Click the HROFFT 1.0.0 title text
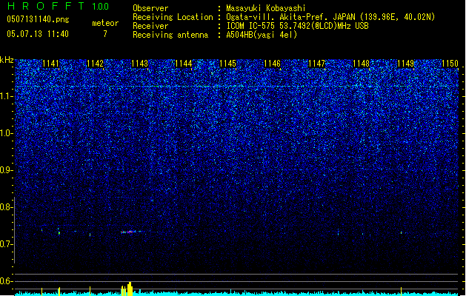This screenshot has height=296, width=466. point(59,6)
